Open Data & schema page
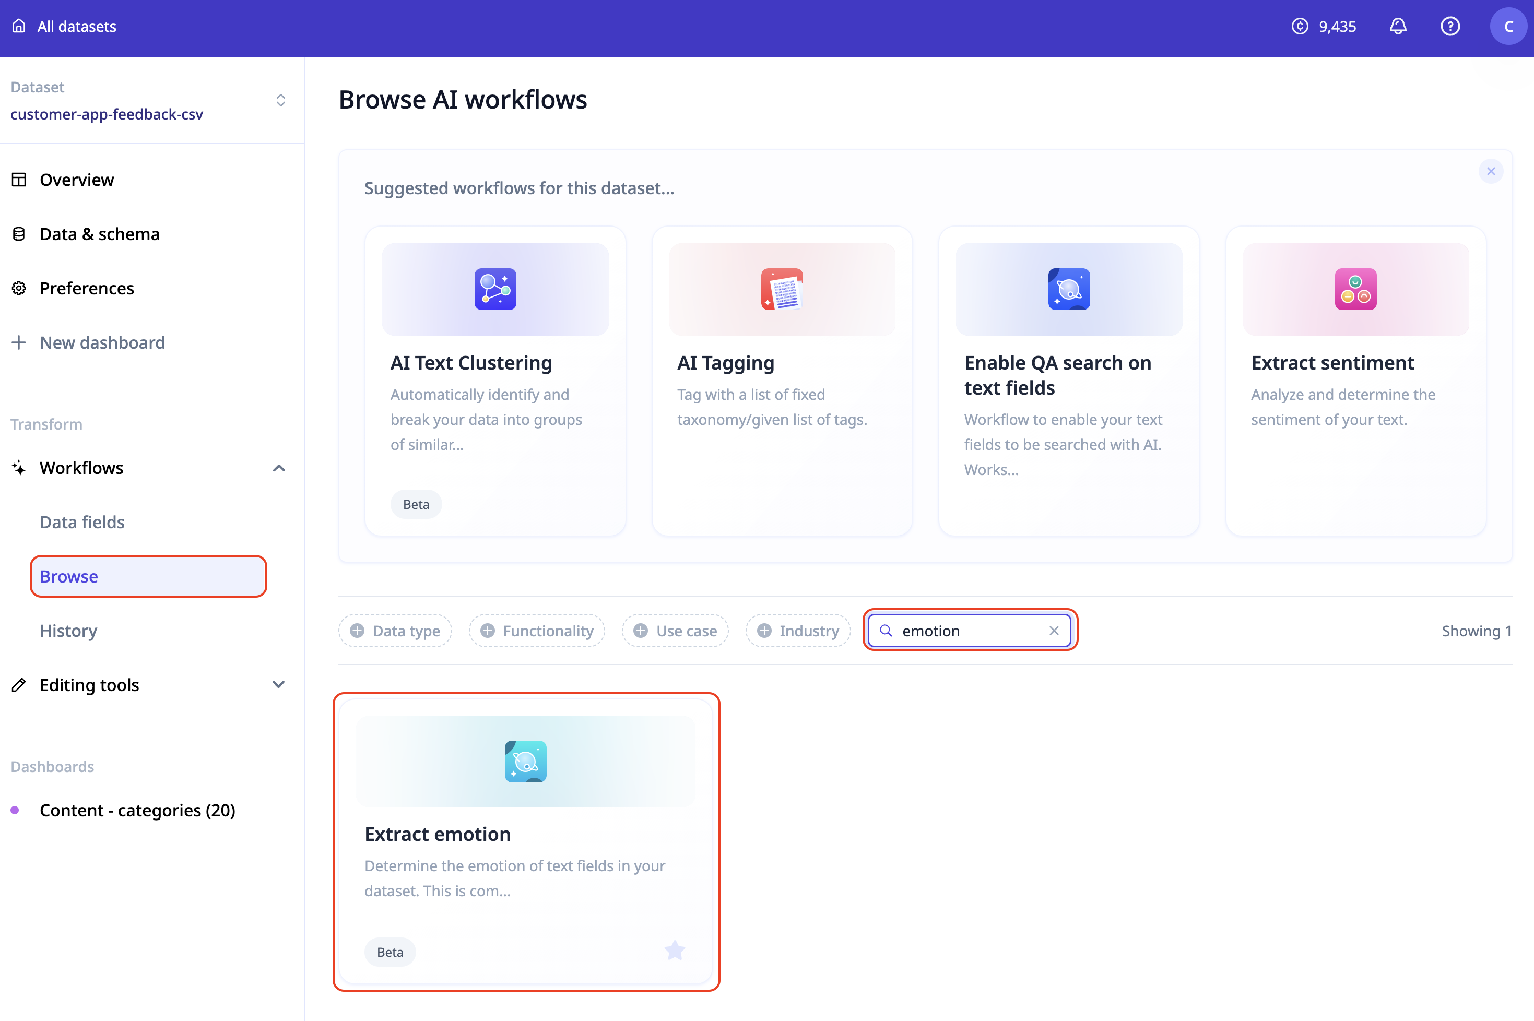Screen dimensions: 1534x1021 tap(100, 234)
